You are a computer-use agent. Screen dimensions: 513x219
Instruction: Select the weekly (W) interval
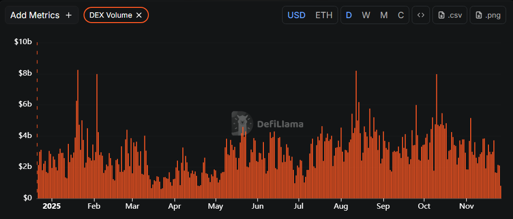366,15
